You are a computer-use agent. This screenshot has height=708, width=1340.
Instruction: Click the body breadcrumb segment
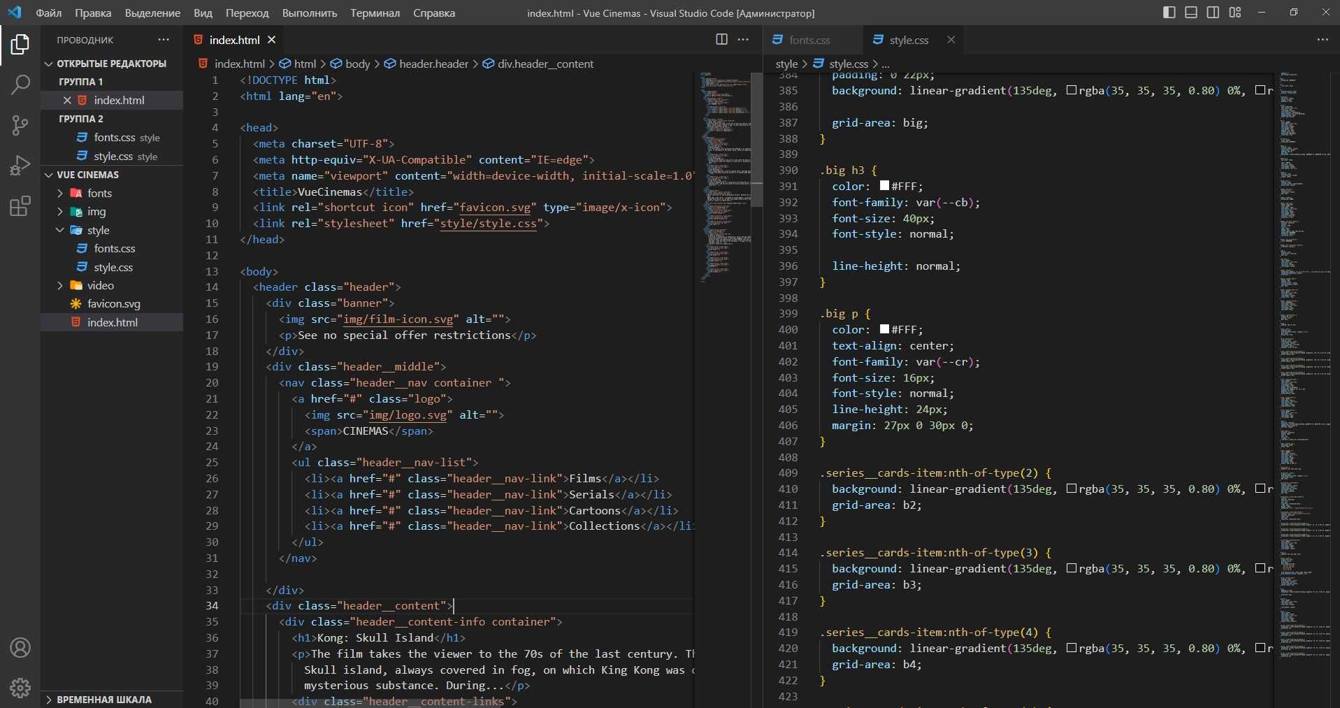(x=358, y=64)
